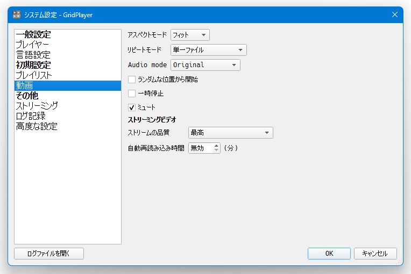Click the ストリームの品質 label

coord(148,133)
